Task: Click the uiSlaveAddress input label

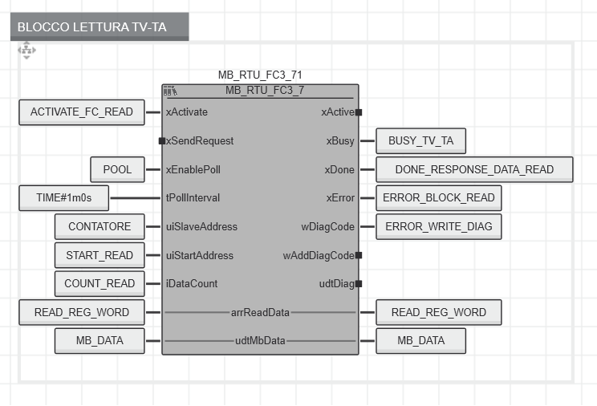Action: [201, 226]
